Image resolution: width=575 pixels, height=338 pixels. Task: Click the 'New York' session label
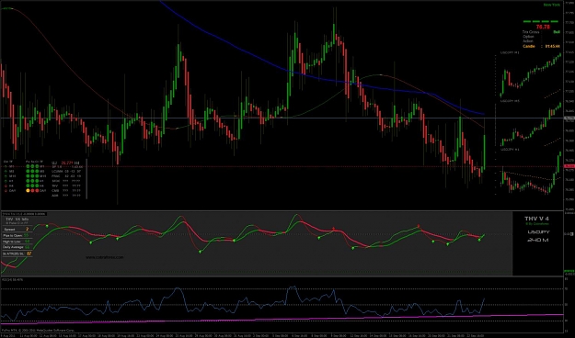pos(551,5)
